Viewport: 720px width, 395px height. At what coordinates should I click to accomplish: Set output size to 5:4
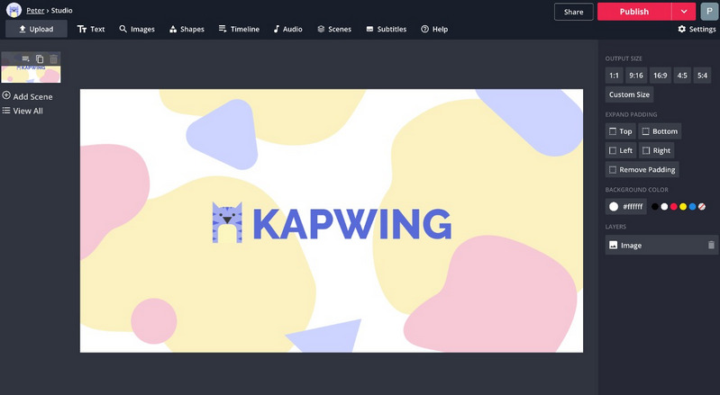click(703, 76)
